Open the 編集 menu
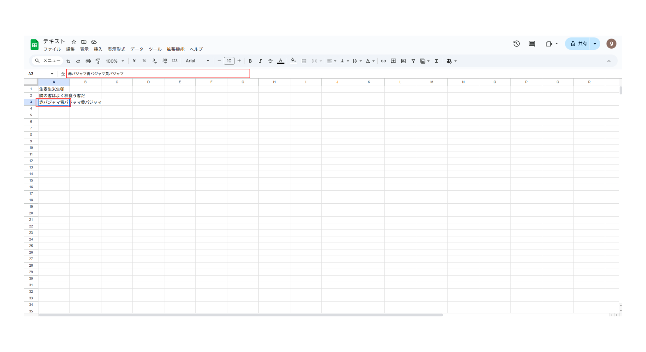 tap(70, 49)
